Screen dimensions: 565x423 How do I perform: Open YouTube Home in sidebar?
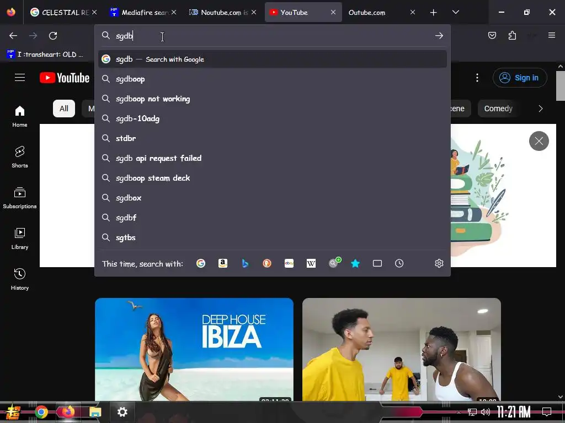20,117
